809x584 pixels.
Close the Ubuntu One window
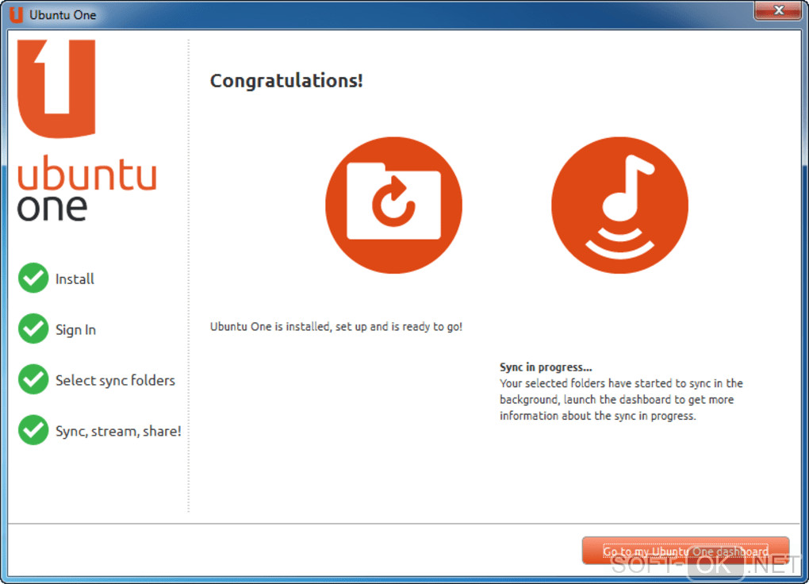click(779, 10)
